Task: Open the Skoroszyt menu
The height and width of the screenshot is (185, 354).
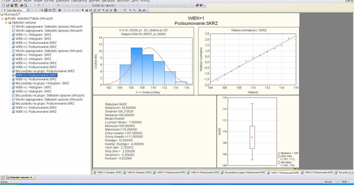Action: point(123,1)
